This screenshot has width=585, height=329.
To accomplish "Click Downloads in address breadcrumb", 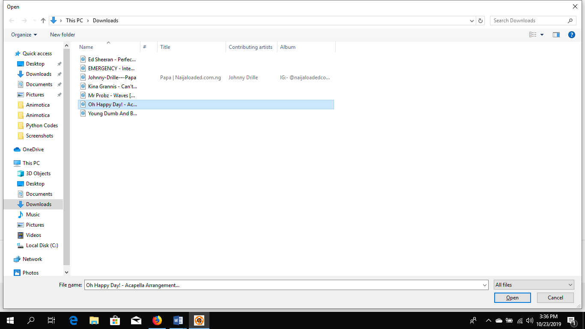I will (105, 21).
